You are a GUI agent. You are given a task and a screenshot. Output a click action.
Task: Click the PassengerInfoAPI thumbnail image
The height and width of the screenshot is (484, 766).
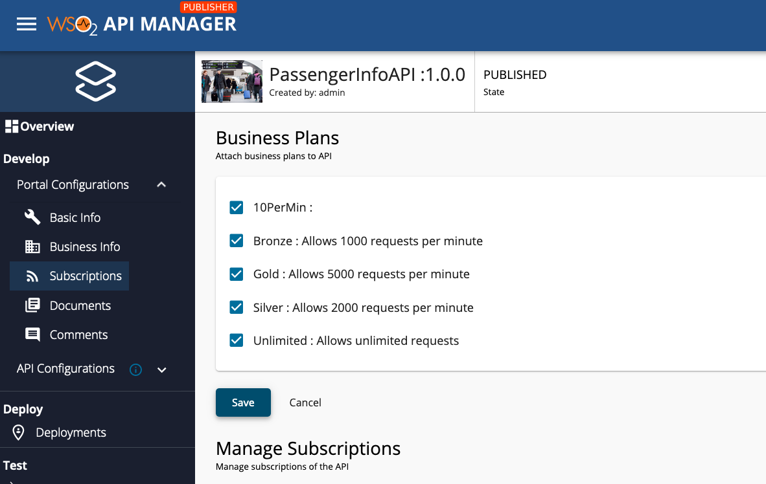click(x=232, y=82)
